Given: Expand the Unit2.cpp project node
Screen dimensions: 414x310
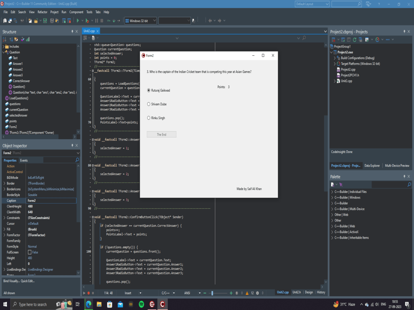Looking at the screenshot, I should [334, 81].
